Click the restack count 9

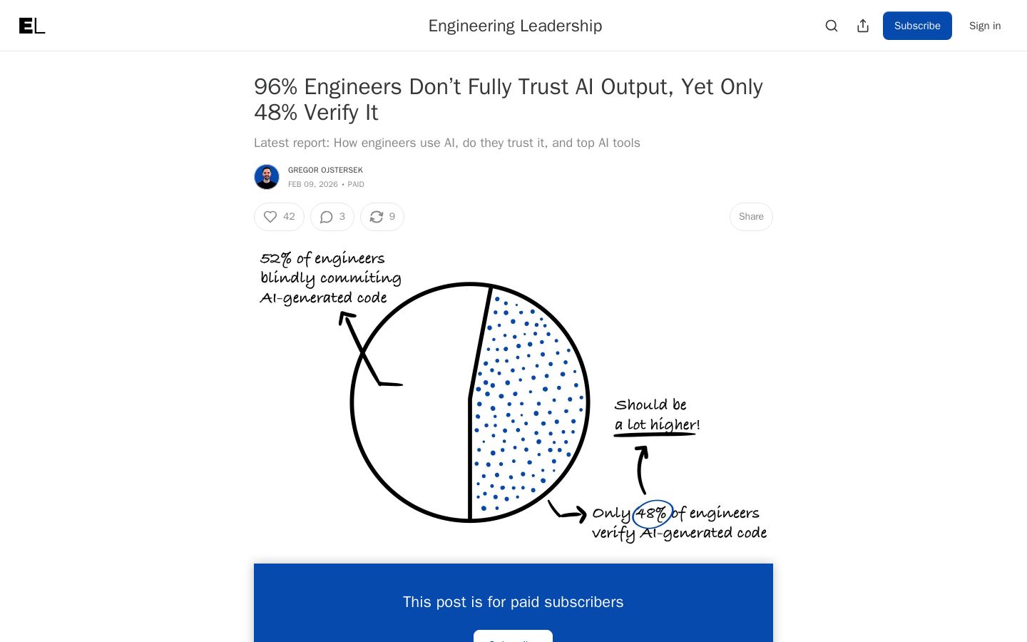pos(392,217)
